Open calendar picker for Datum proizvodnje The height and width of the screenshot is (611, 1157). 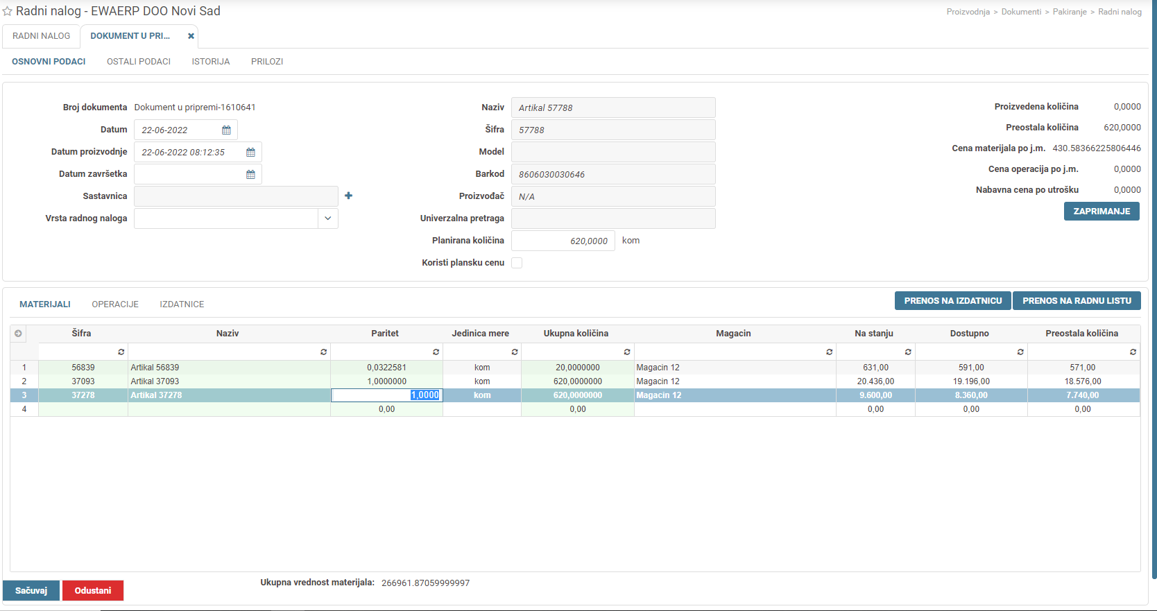pyautogui.click(x=250, y=153)
